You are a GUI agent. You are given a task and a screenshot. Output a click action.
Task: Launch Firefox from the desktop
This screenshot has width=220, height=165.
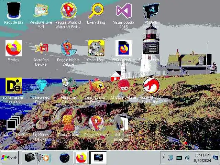[14, 48]
